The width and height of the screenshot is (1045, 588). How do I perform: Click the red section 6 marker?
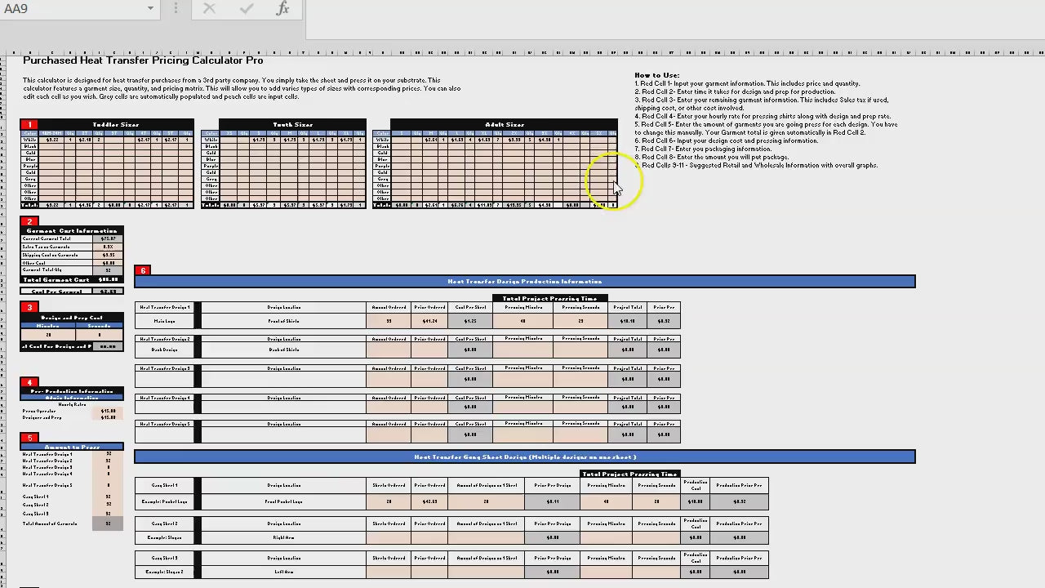pyautogui.click(x=143, y=270)
